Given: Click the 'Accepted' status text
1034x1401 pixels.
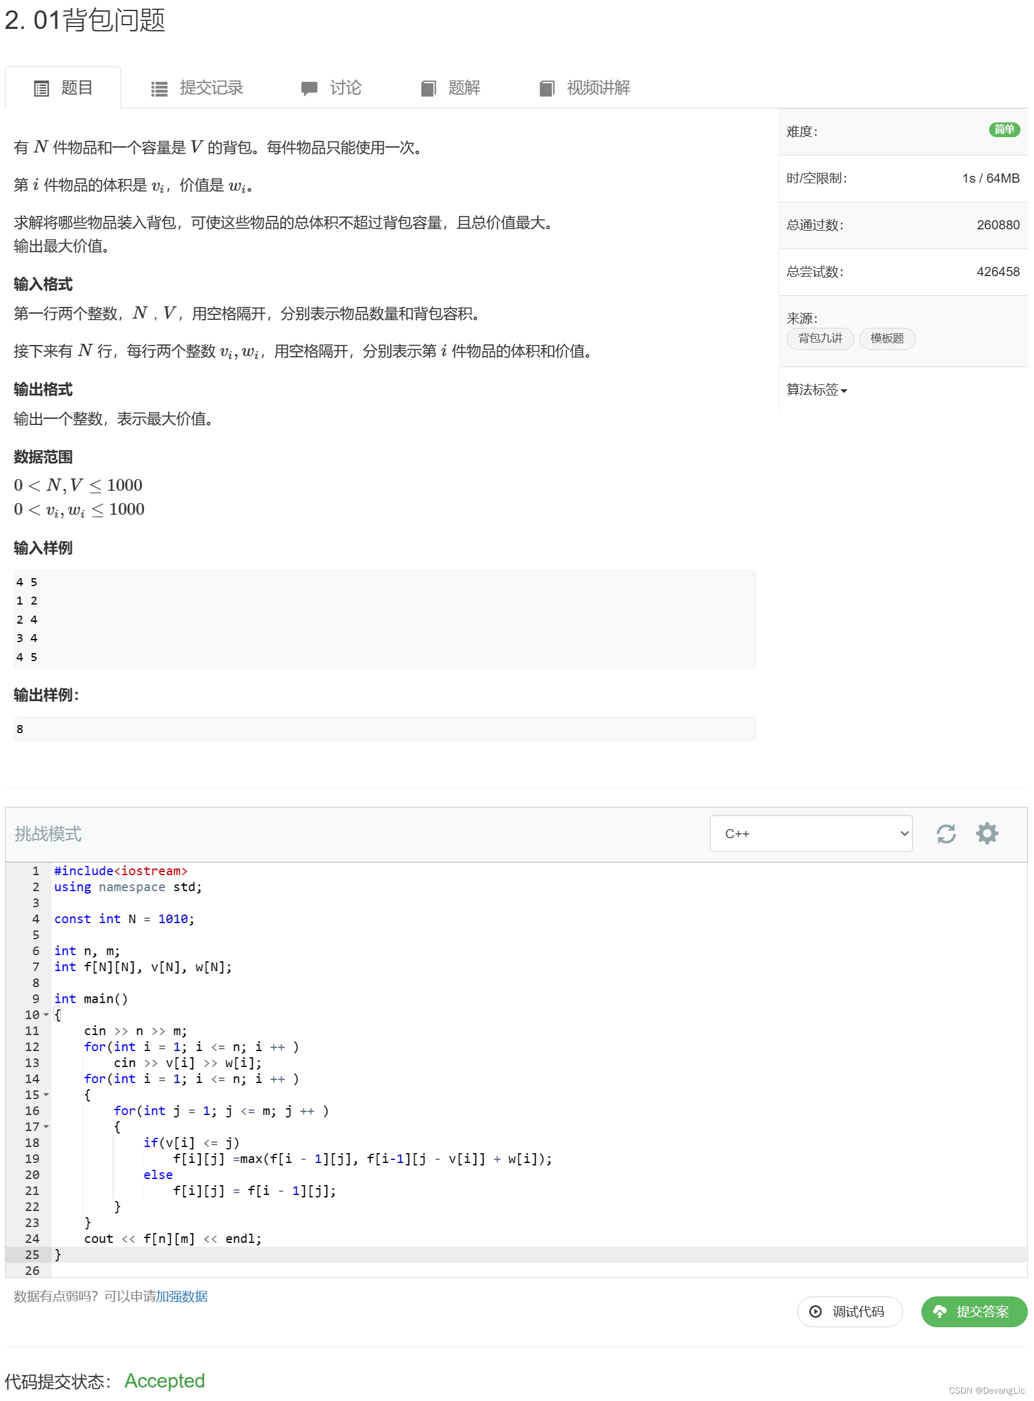Looking at the screenshot, I should tap(165, 1380).
